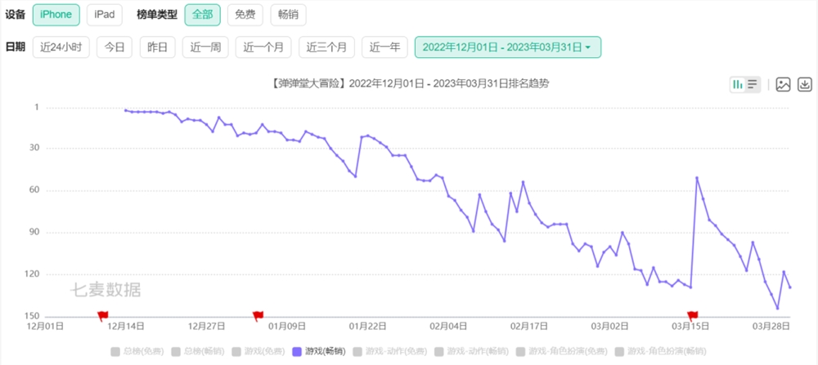The image size is (818, 365).
Task: Select 畅销 chart type
Action: point(288,15)
